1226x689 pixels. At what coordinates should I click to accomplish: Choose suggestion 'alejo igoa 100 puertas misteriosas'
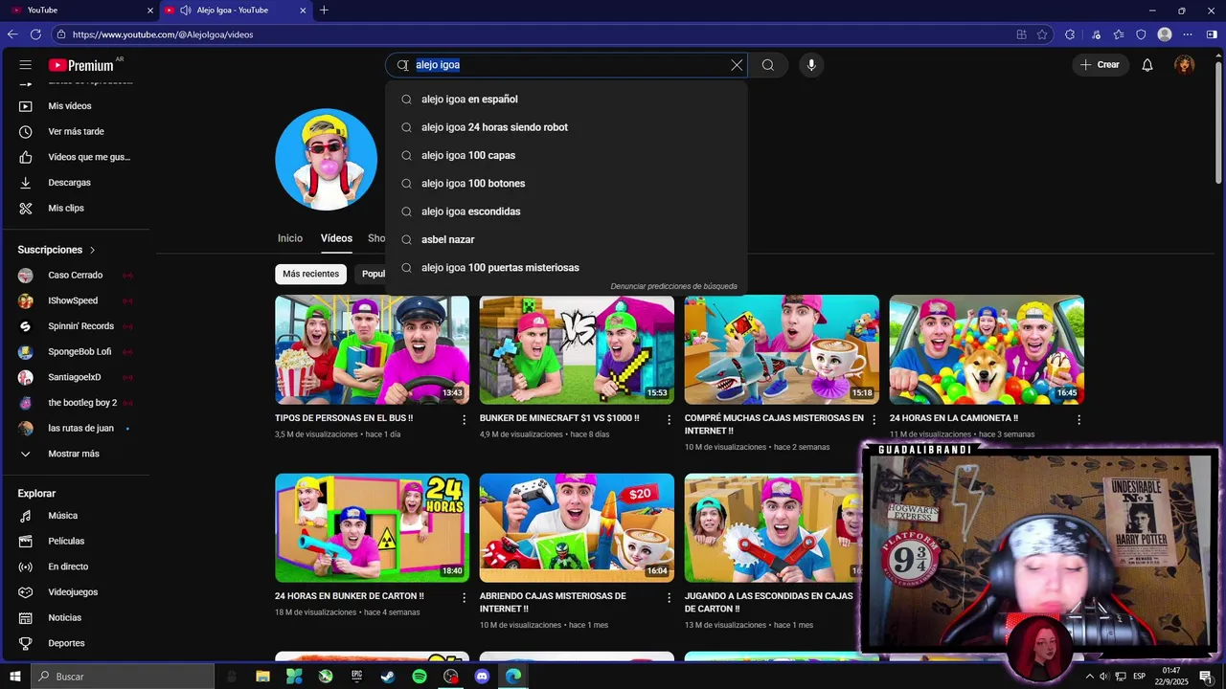point(566,268)
